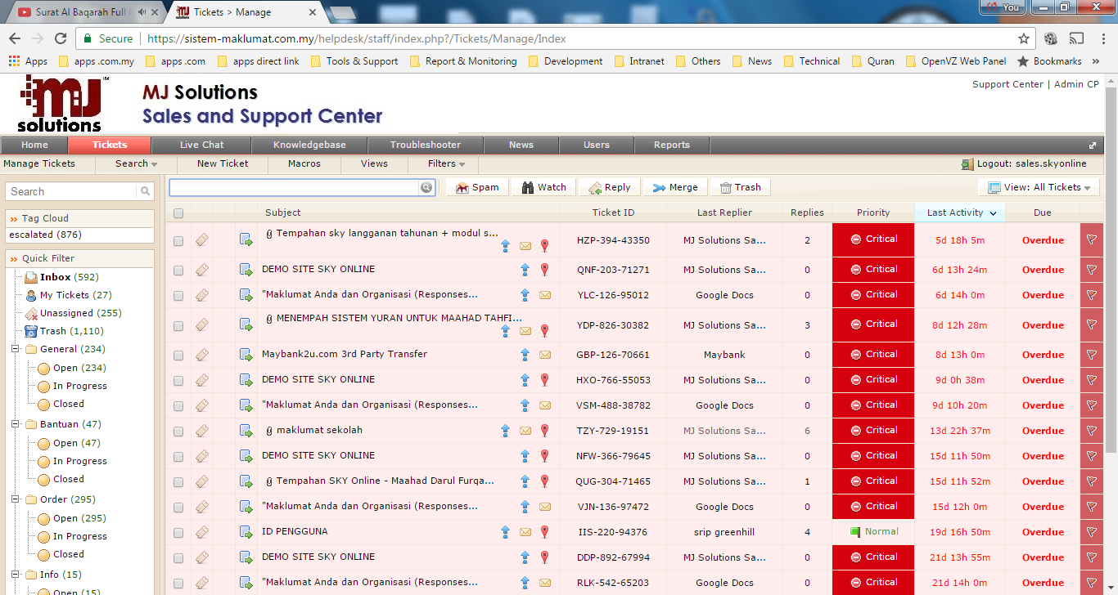Viewport: 1118px width, 595px height.
Task: Click the Spam button
Action: point(477,187)
